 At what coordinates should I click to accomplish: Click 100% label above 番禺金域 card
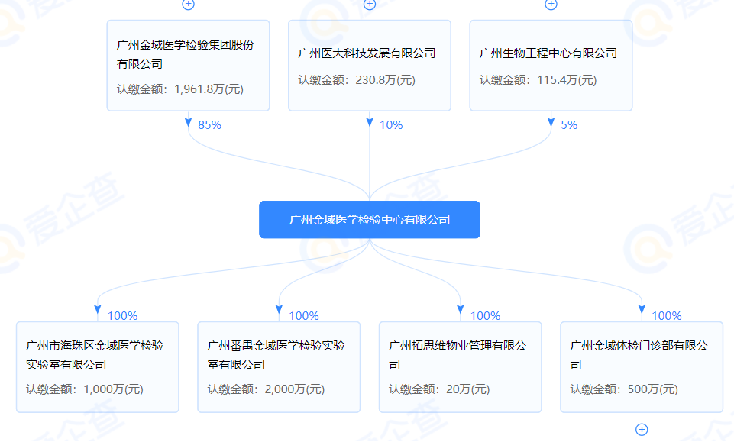point(304,316)
